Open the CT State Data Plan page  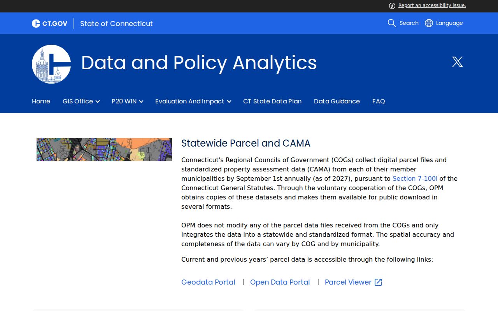click(x=272, y=101)
